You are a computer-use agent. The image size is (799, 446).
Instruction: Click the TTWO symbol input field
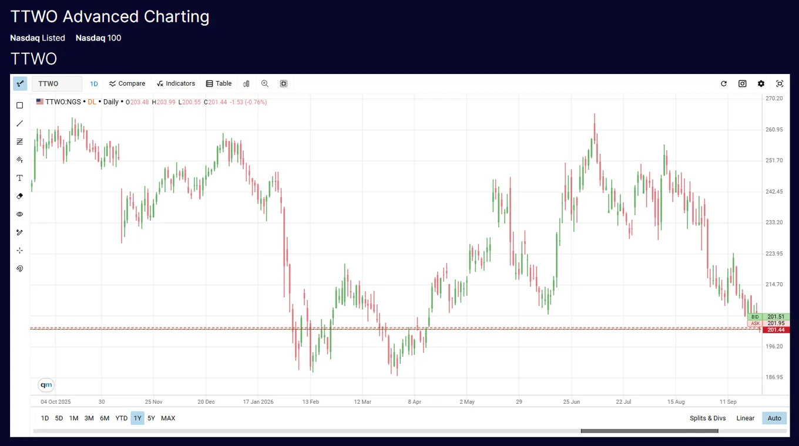pyautogui.click(x=57, y=83)
